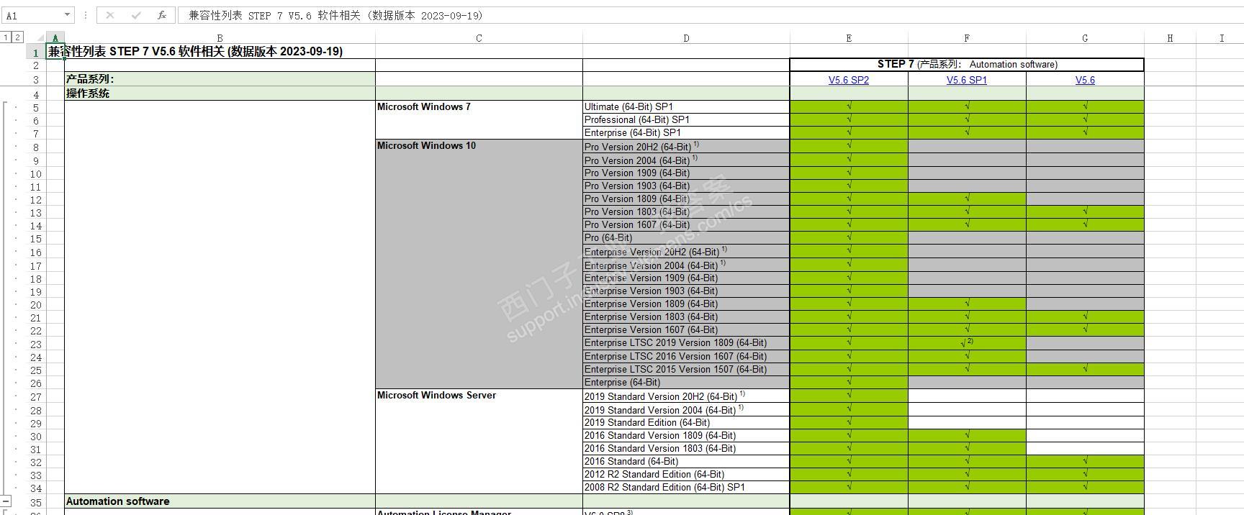1244x515 pixels.
Task: Click the √2) cell for LTSC 2019
Action: pyautogui.click(x=967, y=343)
